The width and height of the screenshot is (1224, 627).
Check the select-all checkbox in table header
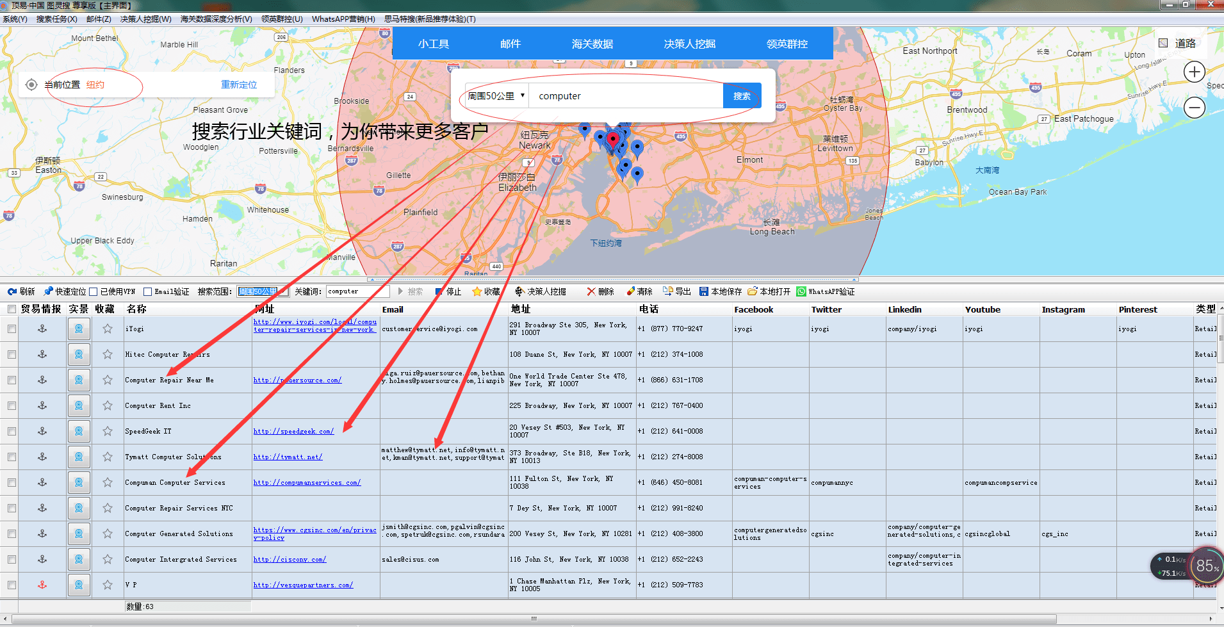(x=12, y=309)
